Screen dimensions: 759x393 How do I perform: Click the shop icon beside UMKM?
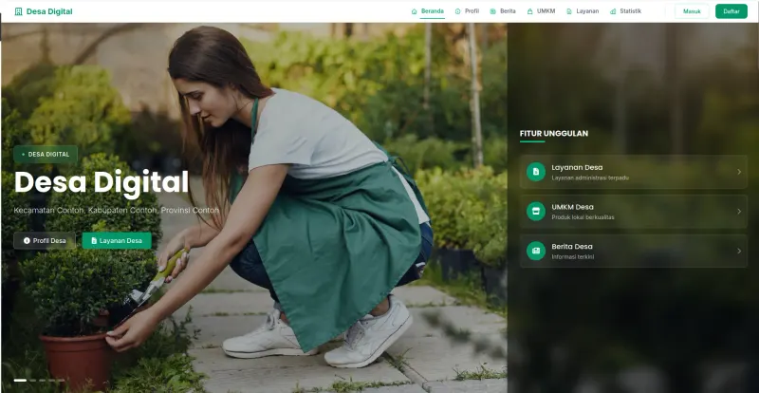[x=529, y=11]
